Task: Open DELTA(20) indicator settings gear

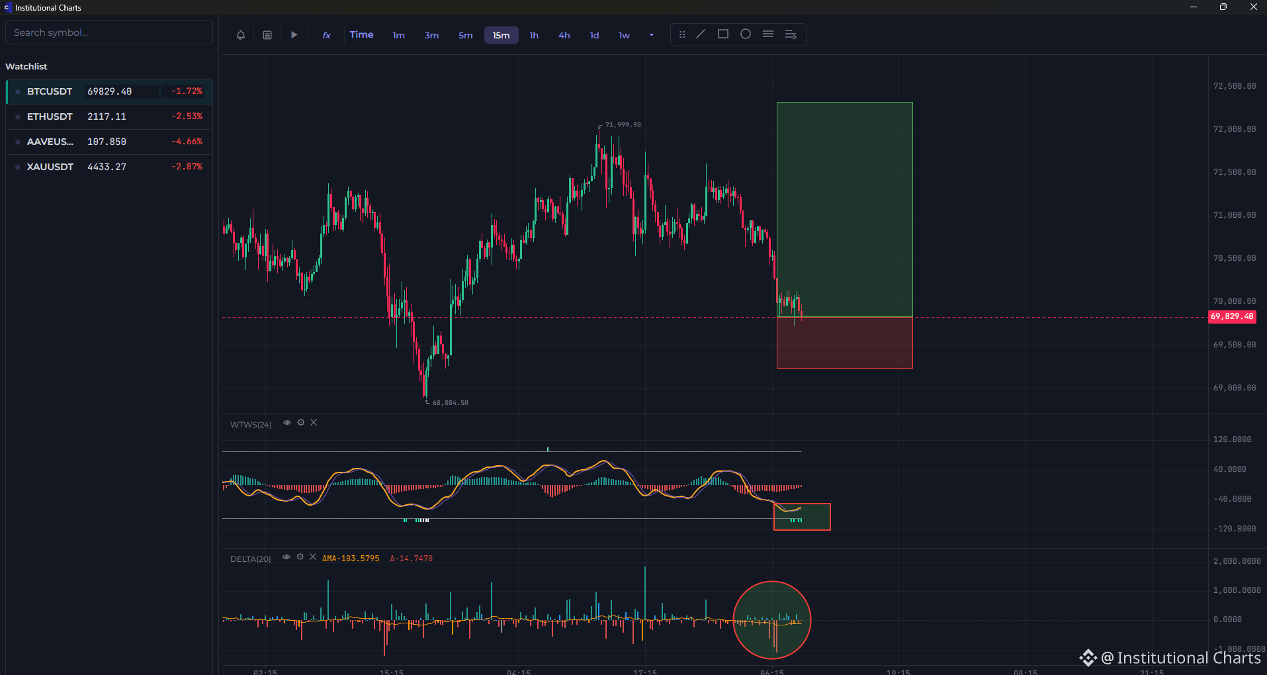Action: pos(300,557)
